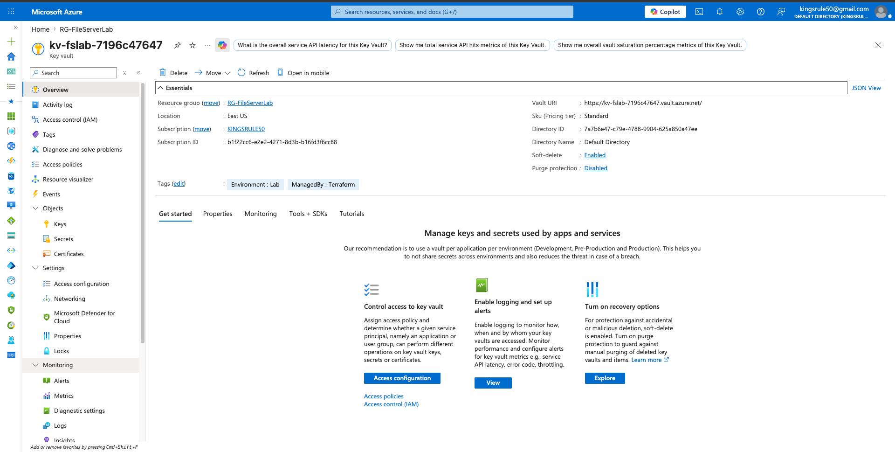The height and width of the screenshot is (452, 895).
Task: Collapse the Essentials section
Action: tap(160, 88)
